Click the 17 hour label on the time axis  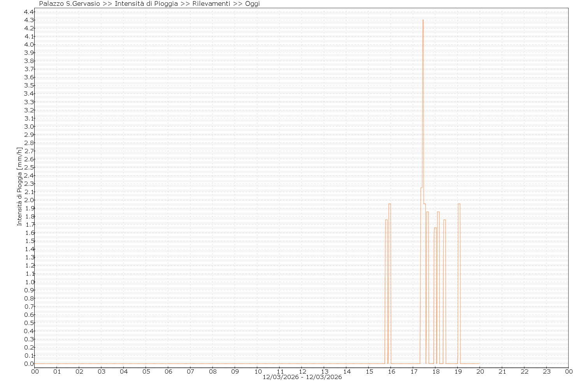413,371
